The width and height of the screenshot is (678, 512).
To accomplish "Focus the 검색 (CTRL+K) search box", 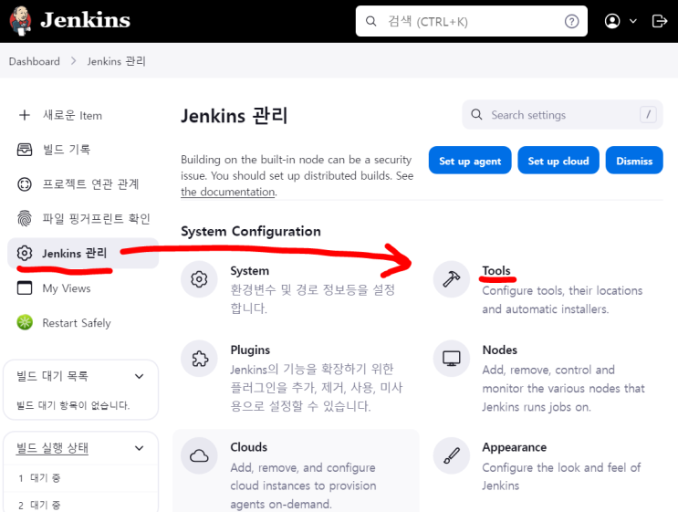I will click(x=471, y=21).
